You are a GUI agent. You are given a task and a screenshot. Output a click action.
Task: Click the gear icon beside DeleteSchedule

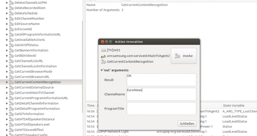pos(11,13)
